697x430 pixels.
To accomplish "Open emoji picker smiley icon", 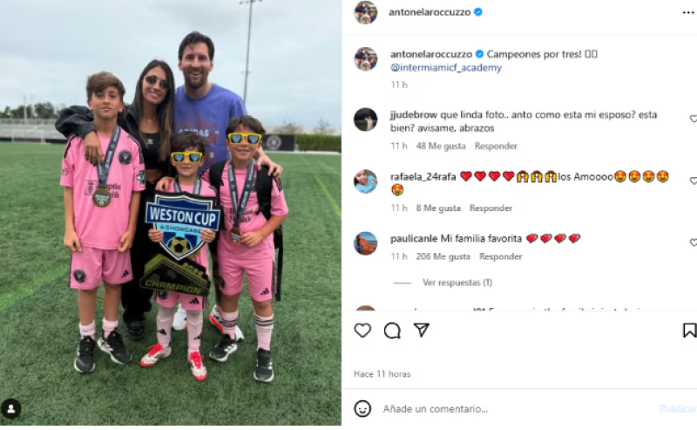I will pos(362,409).
